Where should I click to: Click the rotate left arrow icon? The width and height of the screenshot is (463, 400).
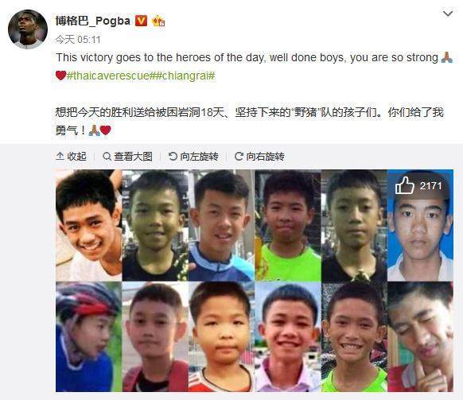(x=173, y=156)
